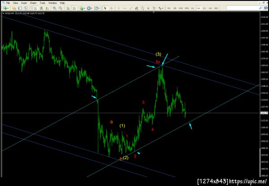Open the Tools menu
Viewport: 269px width, 186px height.
[x=43, y=3]
